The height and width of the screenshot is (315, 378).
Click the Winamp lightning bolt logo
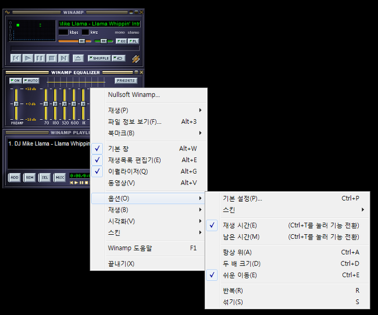(135, 59)
